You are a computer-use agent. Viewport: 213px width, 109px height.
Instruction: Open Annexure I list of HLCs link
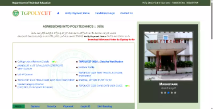[40, 67]
